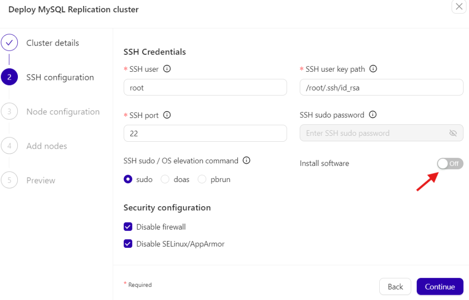Screen dimensions: 469x300
Task: Click the Back button
Action: [x=395, y=287]
